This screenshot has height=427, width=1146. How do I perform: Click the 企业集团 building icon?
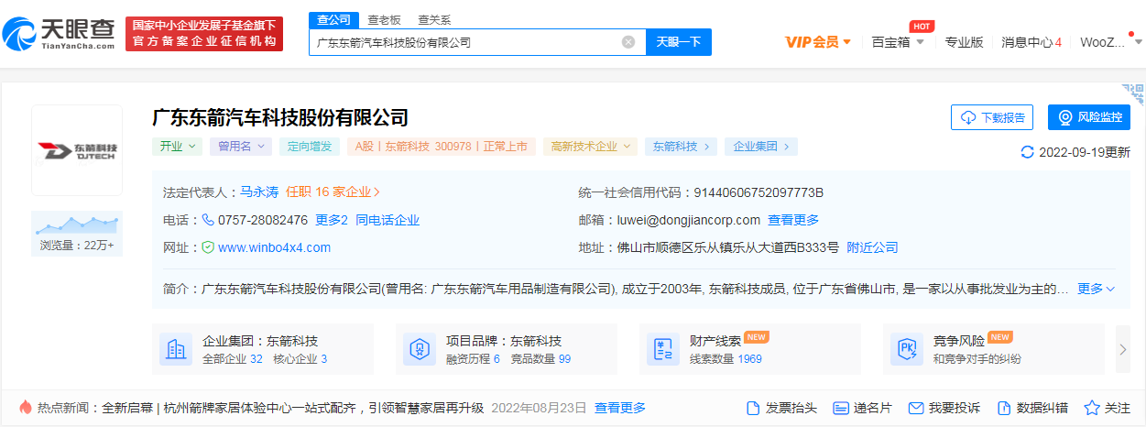point(175,349)
